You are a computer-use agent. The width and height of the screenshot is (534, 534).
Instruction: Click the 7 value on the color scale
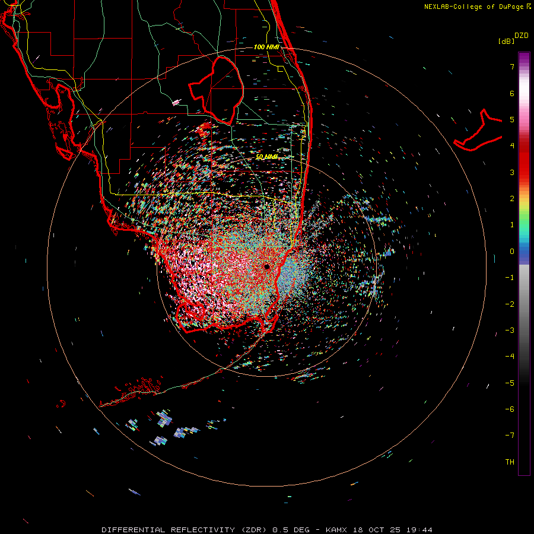(512, 66)
